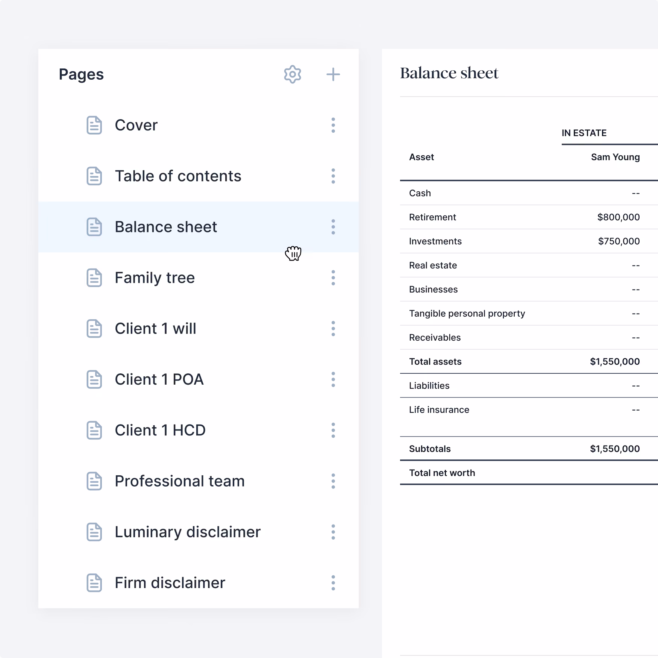The height and width of the screenshot is (658, 658).
Task: Select the Cash row label
Action: click(420, 193)
